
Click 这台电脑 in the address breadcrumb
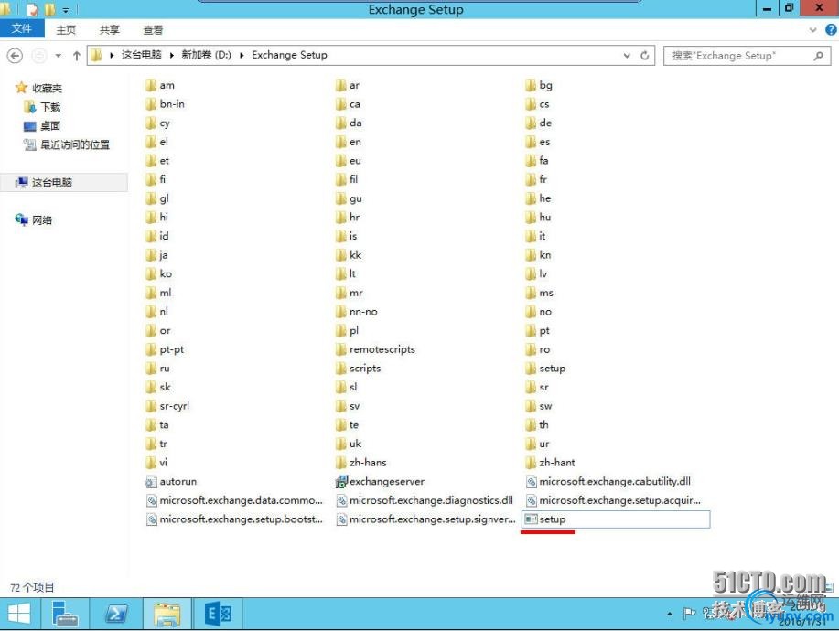pyautogui.click(x=141, y=55)
